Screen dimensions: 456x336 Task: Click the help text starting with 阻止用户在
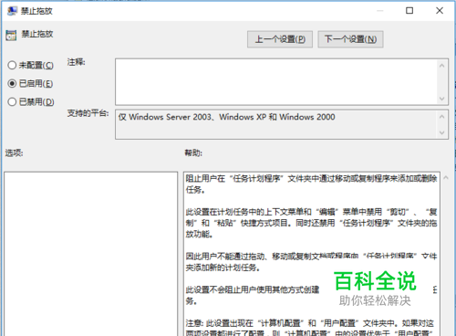311,184
